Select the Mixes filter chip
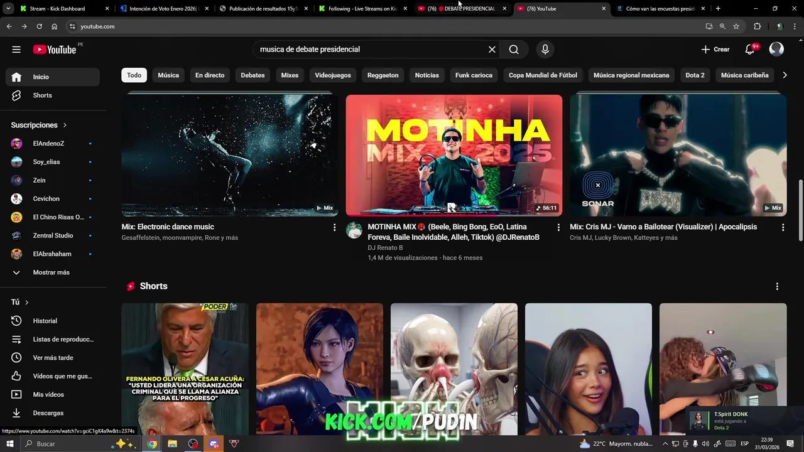 click(x=290, y=75)
